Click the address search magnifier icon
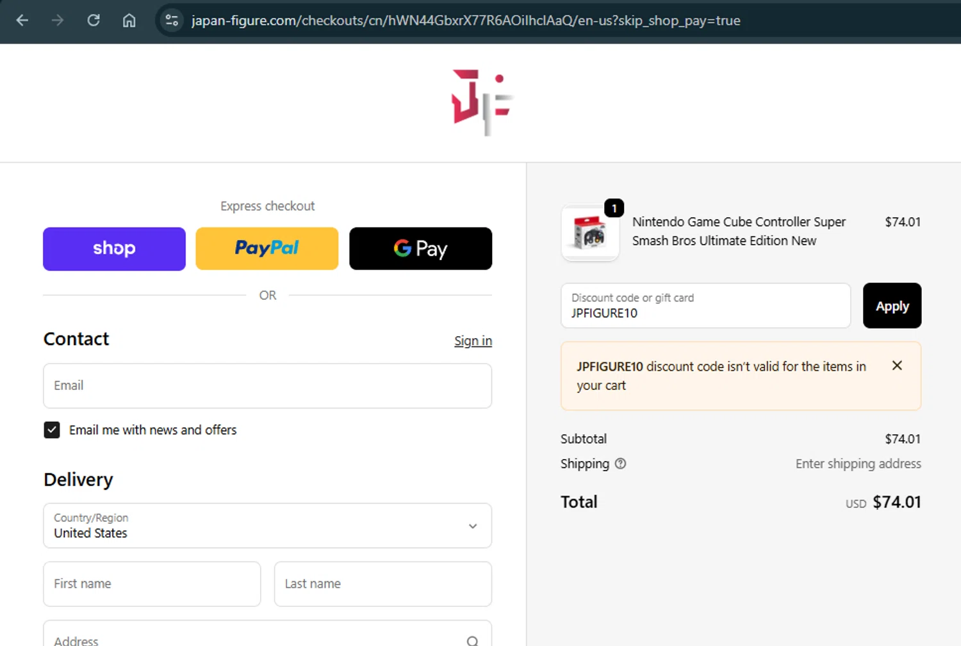Screen dimensions: 961x646 (x=472, y=640)
